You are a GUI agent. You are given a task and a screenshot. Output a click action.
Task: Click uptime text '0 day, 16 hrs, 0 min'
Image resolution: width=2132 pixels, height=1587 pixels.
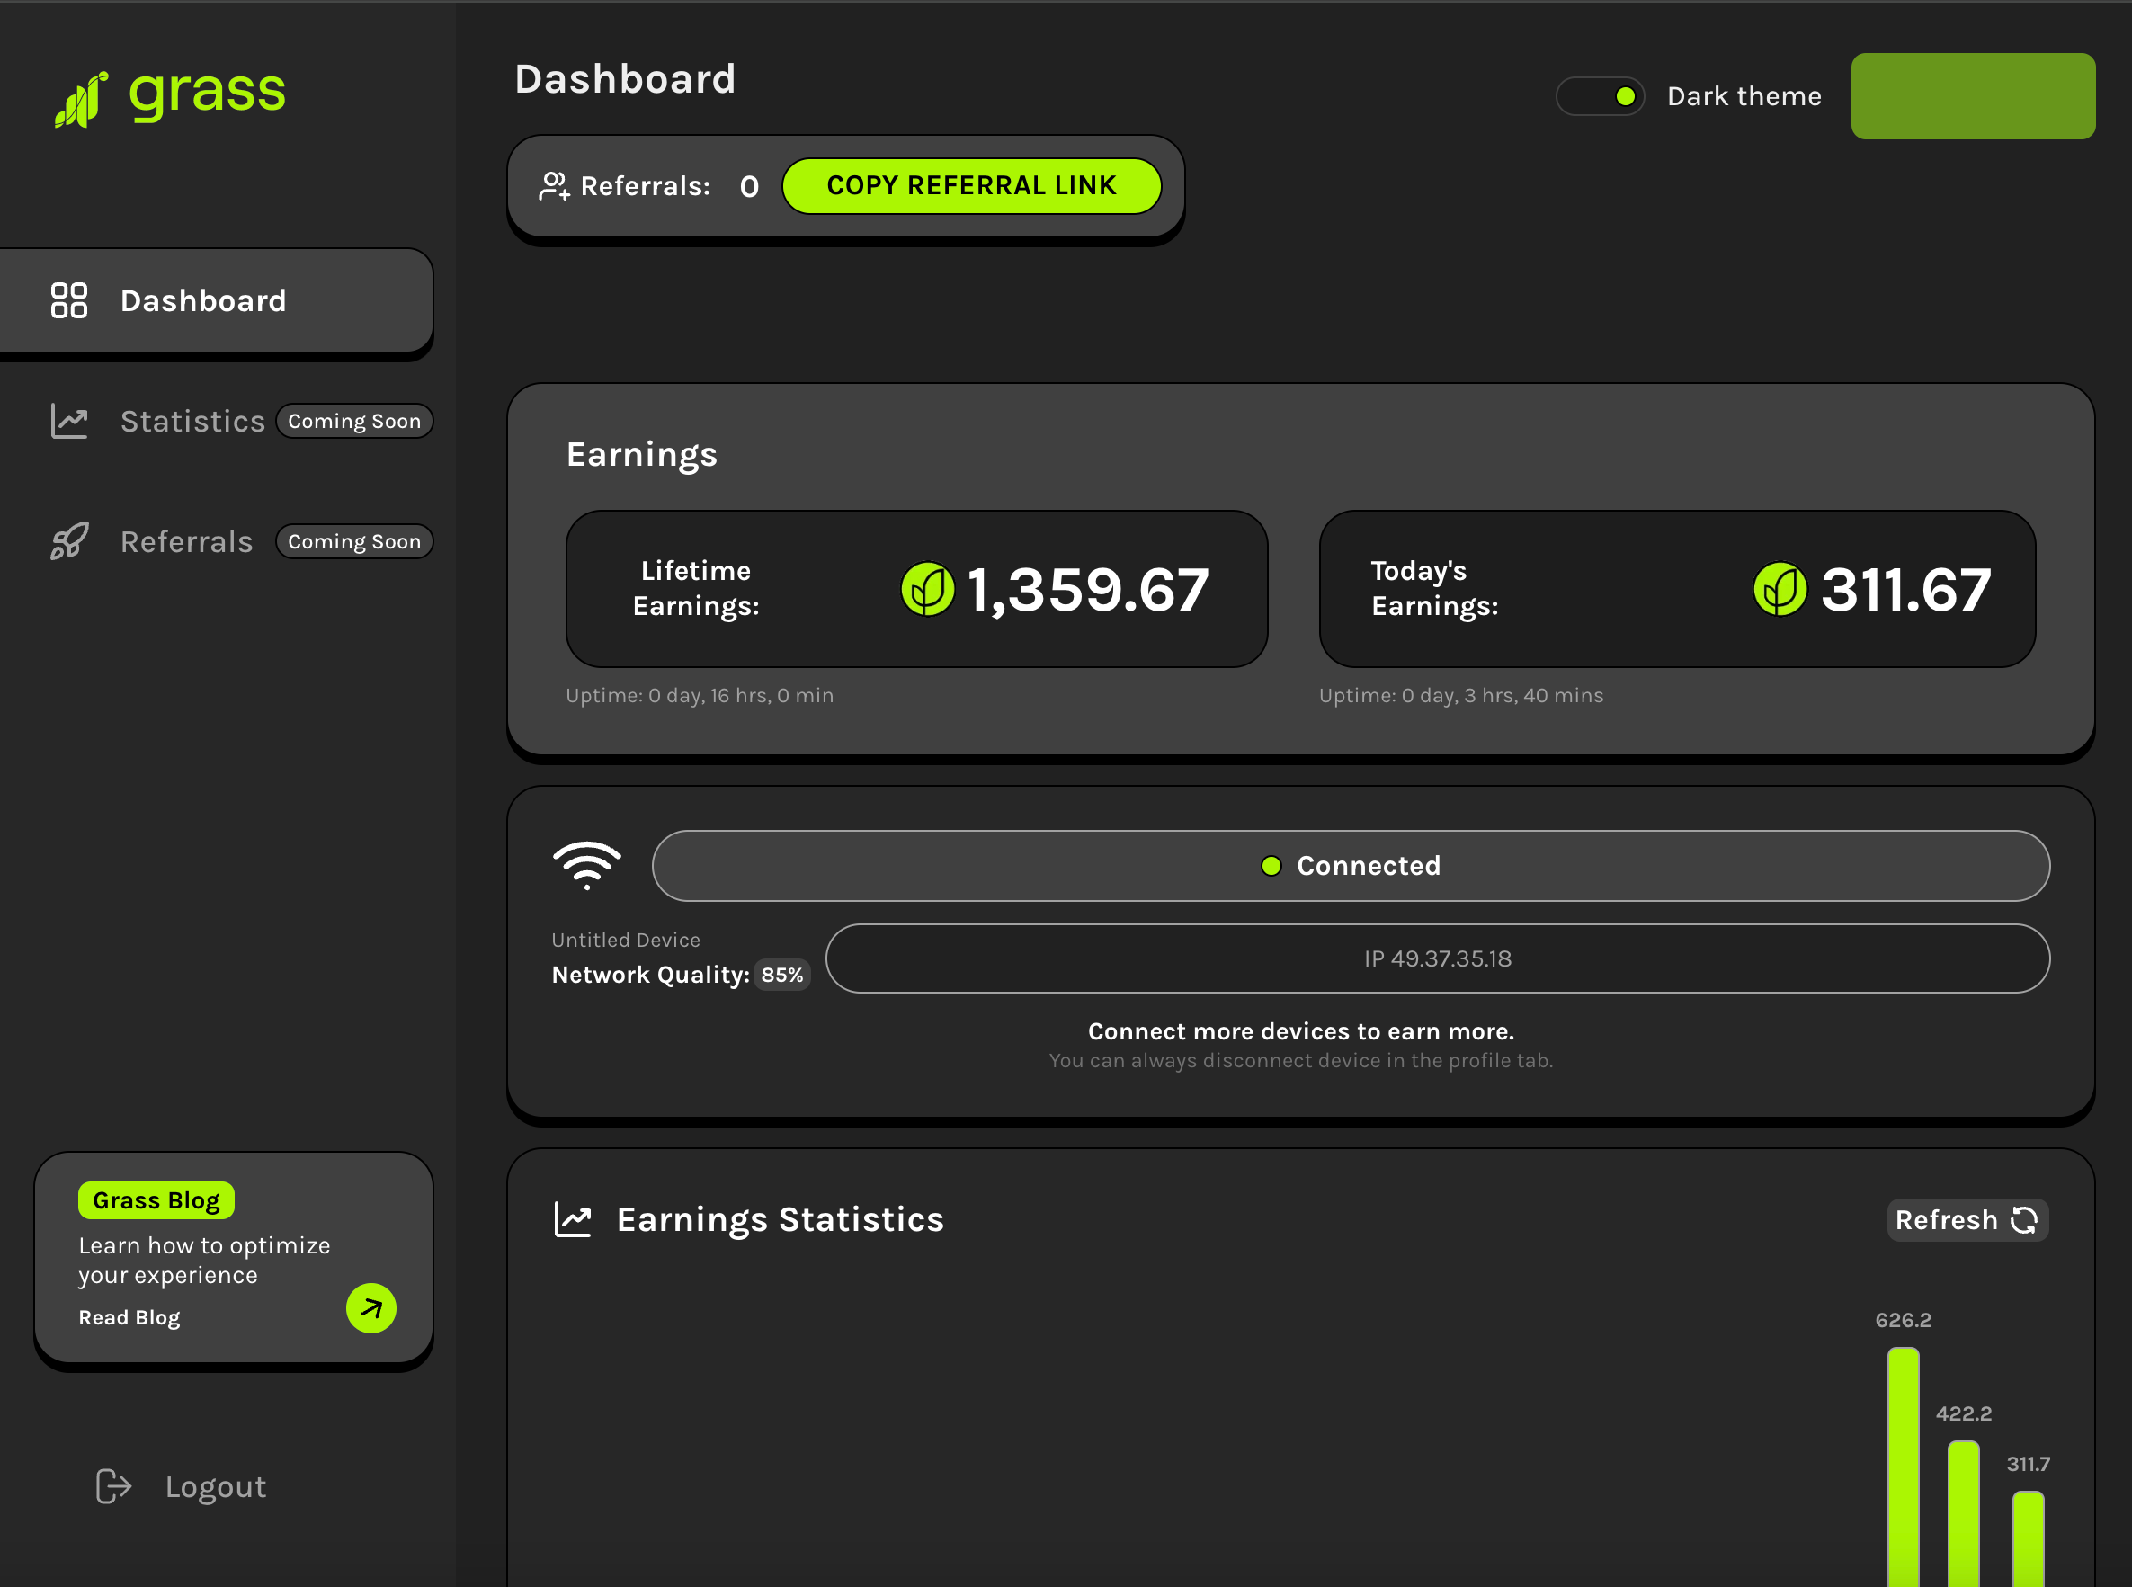[741, 694]
